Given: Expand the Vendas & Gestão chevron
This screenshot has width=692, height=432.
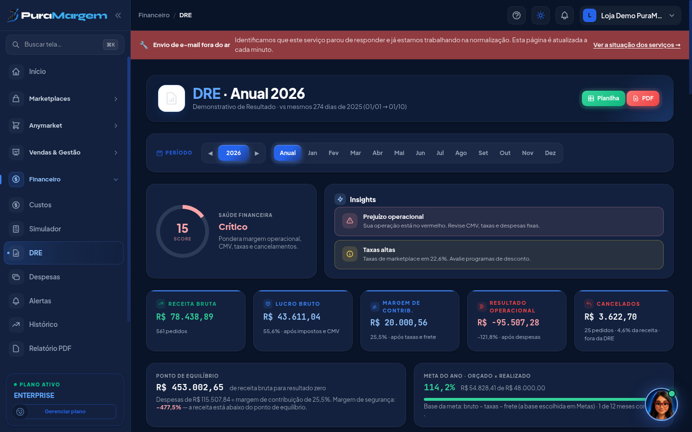Looking at the screenshot, I should pyautogui.click(x=116, y=153).
